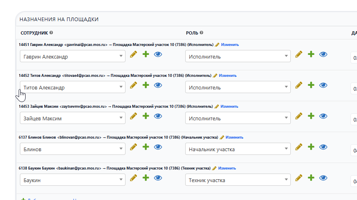
Task: Click green plus icon beside Титов Александр employee
Action: pyautogui.click(x=146, y=85)
